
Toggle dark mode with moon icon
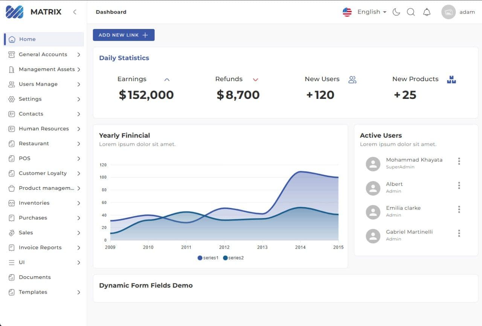pos(396,12)
